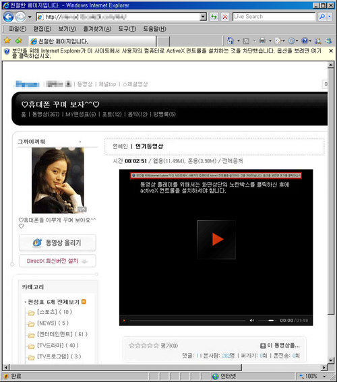Open the 보기(V) menu

click(x=67, y=29)
